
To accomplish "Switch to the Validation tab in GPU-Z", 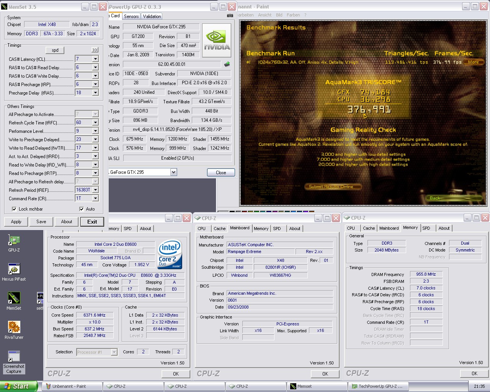I will (x=152, y=16).
